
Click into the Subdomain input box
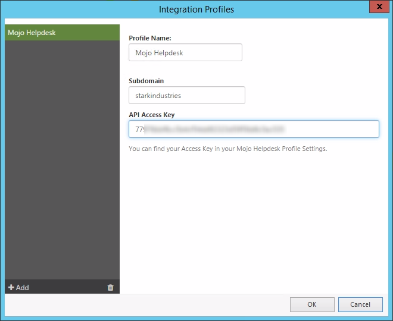186,95
